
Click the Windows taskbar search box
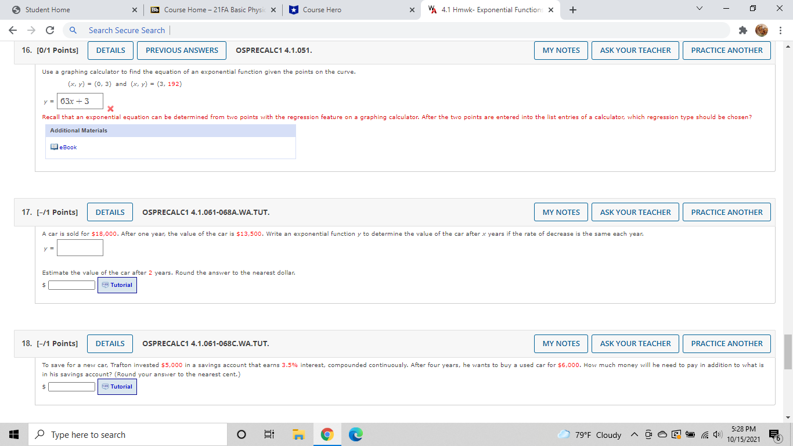coord(128,434)
